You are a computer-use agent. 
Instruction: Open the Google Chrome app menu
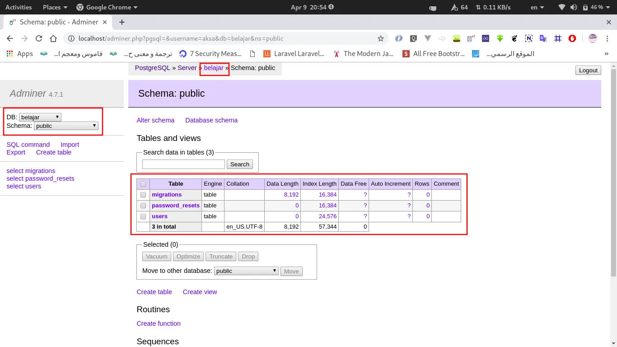point(107,7)
